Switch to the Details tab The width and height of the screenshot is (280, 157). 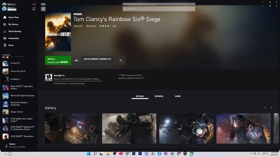point(140,96)
